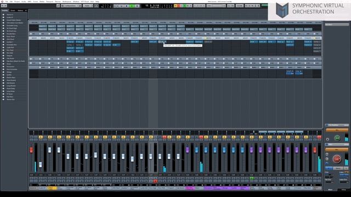Open the File menu
This screenshot has height=197, width=351.
[x=7, y=2]
